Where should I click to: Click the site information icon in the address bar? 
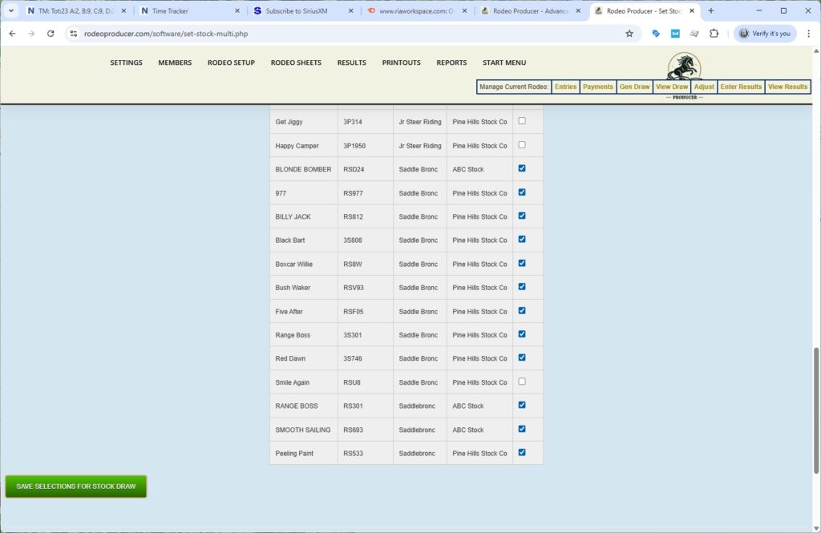(72, 34)
